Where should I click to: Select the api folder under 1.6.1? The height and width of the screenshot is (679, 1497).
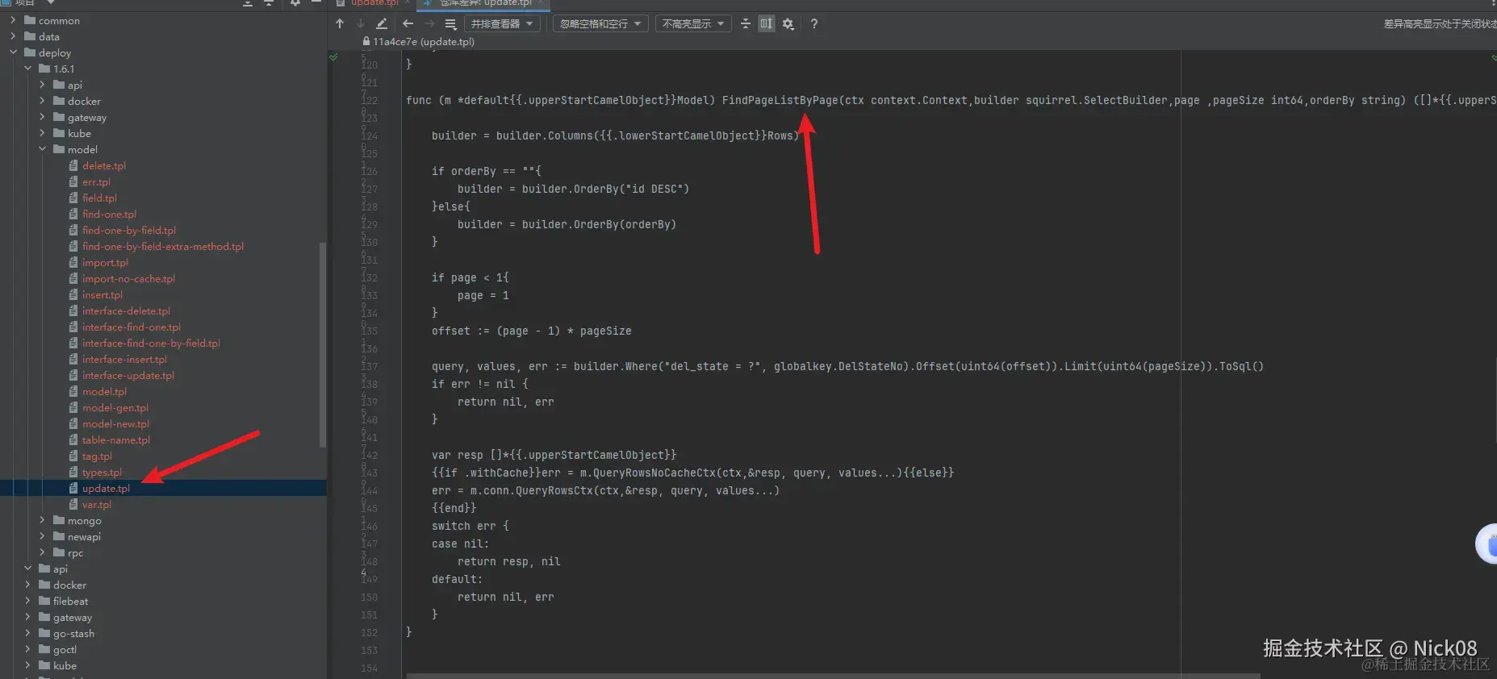(74, 85)
